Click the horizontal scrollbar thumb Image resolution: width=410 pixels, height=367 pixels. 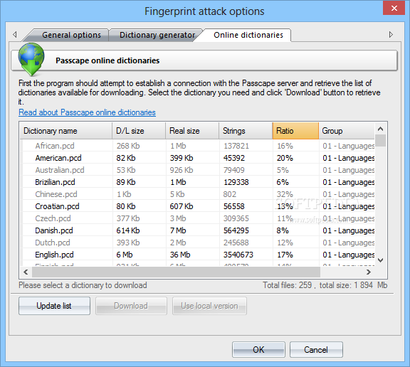176,272
